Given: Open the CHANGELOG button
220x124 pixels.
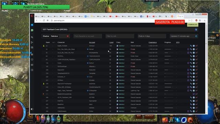Looking at the screenshot, I should (x=192, y=24).
